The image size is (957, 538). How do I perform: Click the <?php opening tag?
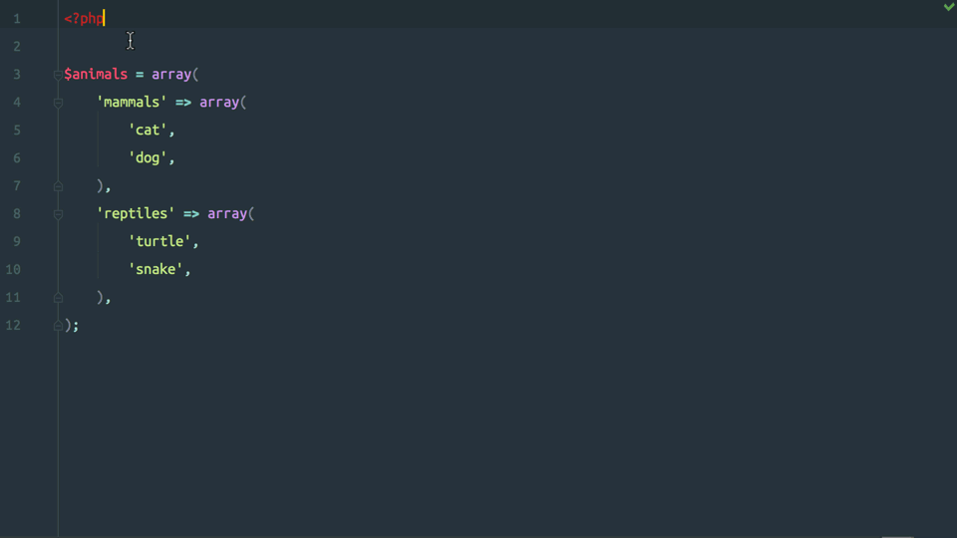pyautogui.click(x=84, y=19)
